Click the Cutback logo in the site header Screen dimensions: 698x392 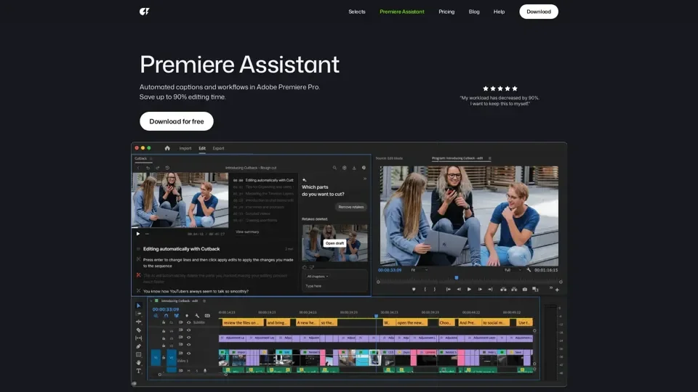coord(144,12)
